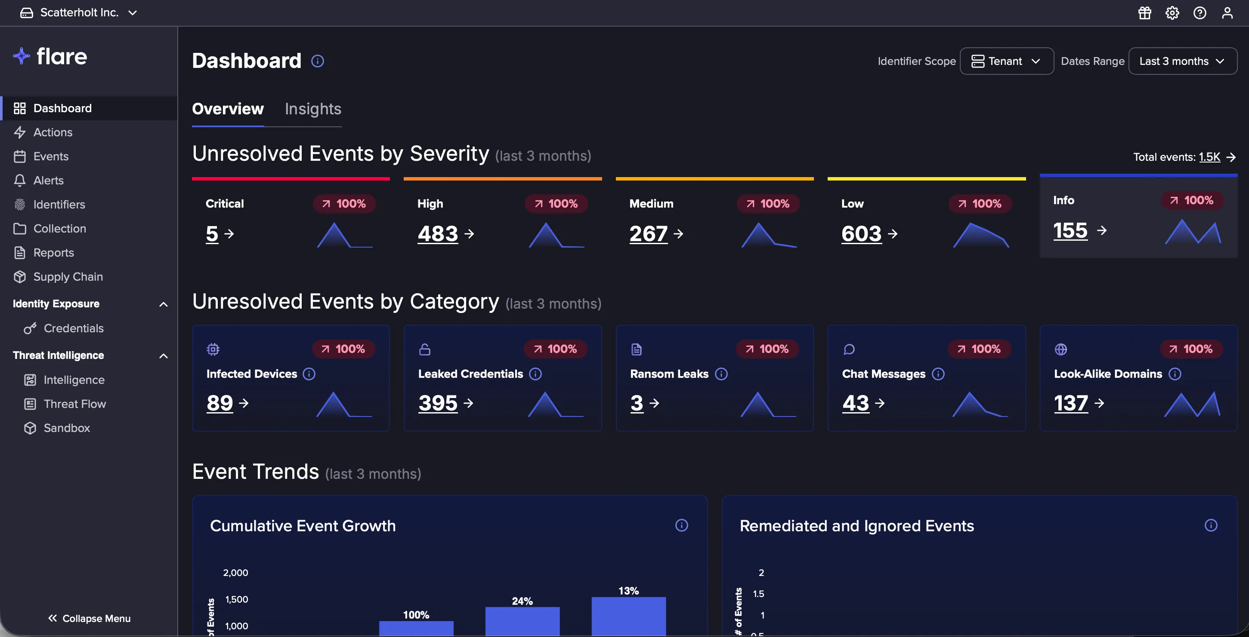Click the Total events 1.5K link
The image size is (1249, 637).
1209,157
